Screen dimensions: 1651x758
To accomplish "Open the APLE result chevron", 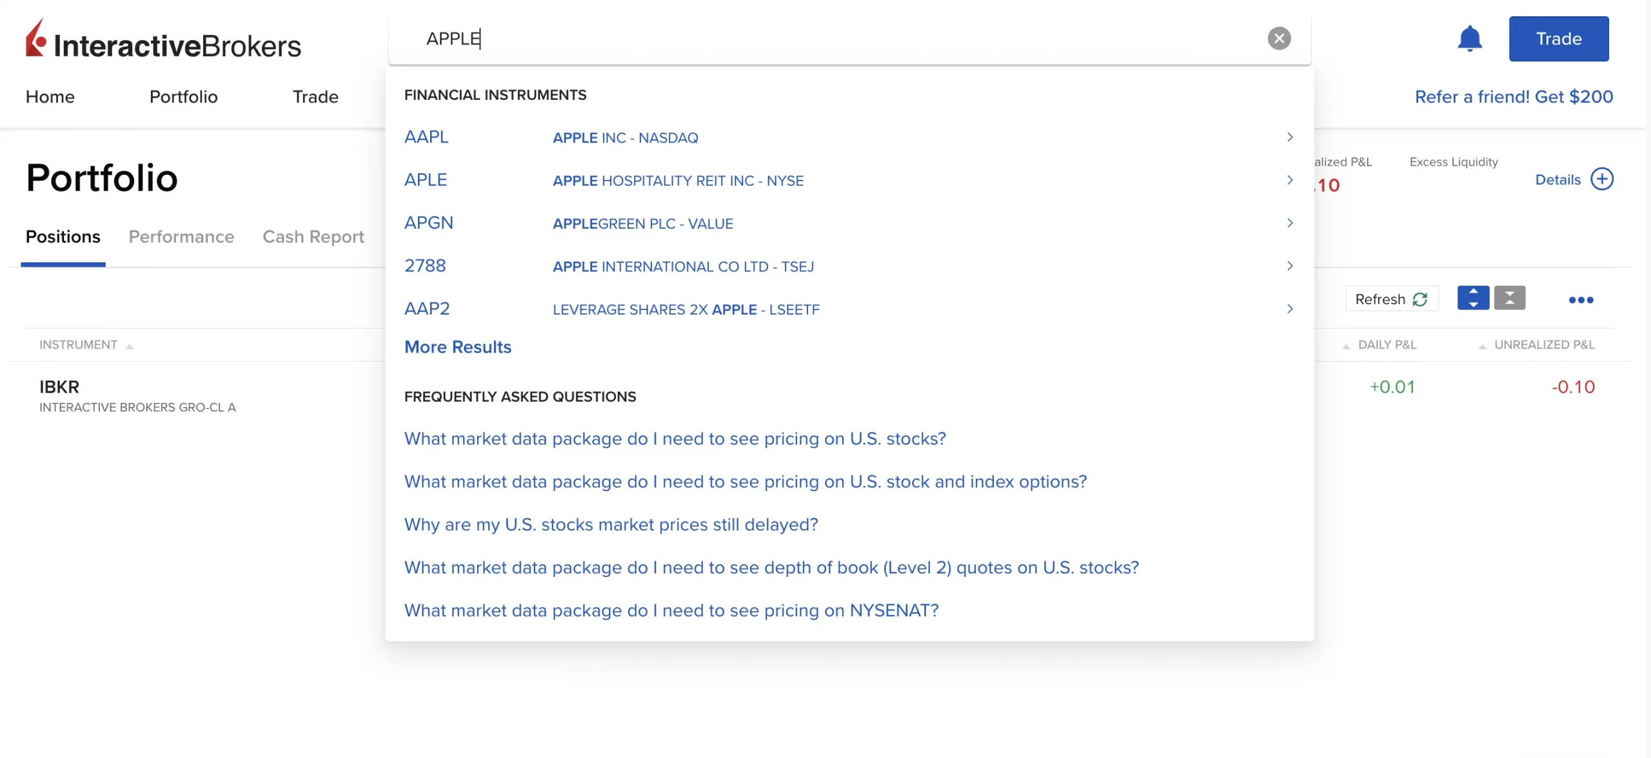I will (x=1290, y=180).
